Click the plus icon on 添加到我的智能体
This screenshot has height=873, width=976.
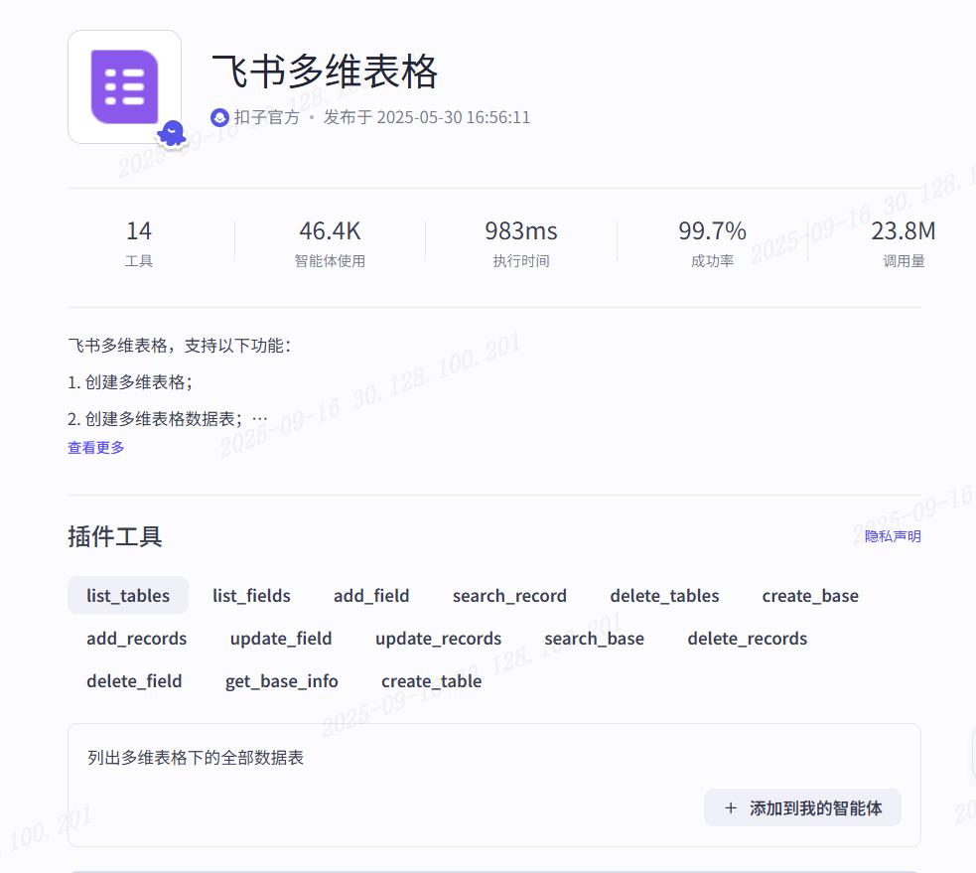[731, 807]
